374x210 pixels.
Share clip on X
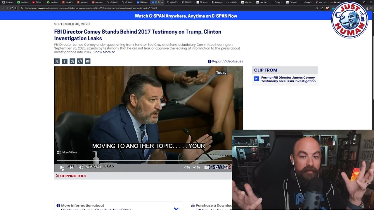tap(57, 61)
